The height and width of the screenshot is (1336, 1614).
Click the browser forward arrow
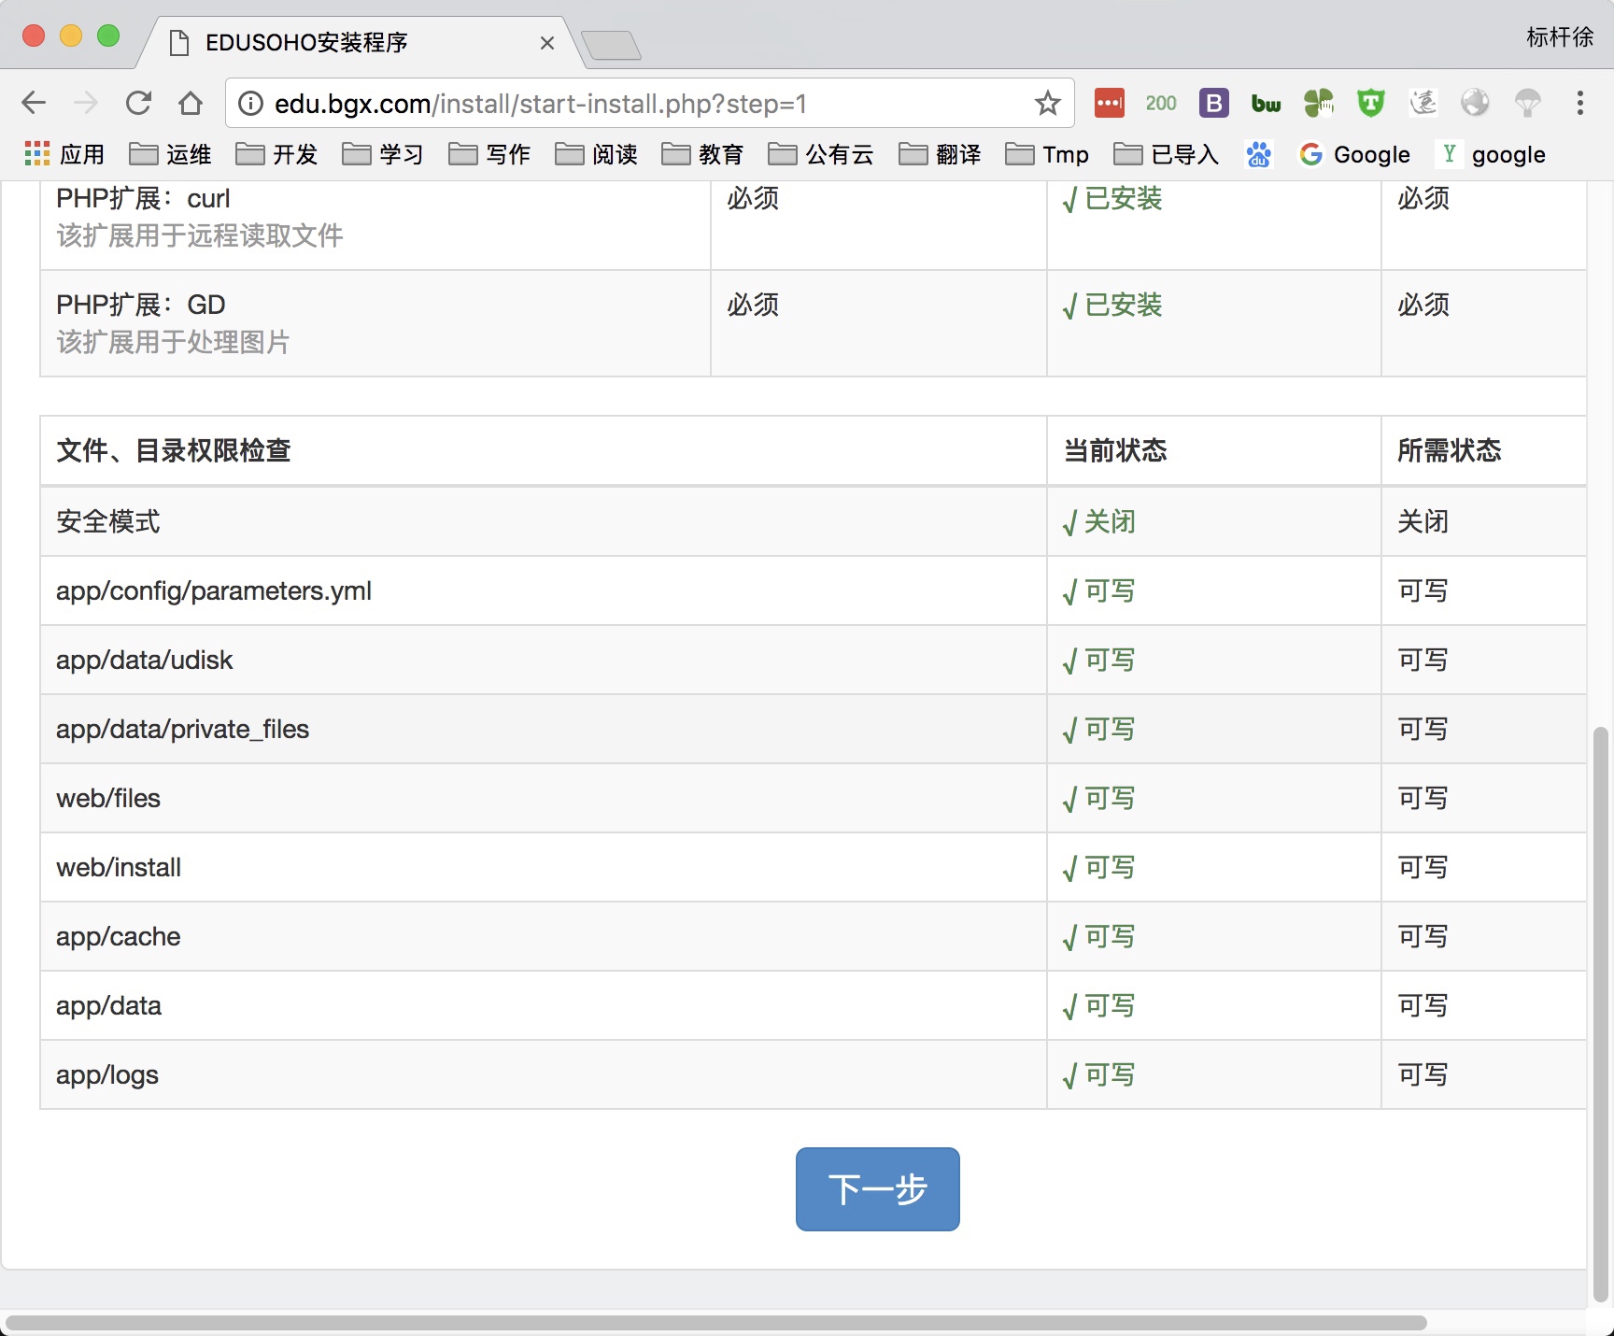[86, 103]
